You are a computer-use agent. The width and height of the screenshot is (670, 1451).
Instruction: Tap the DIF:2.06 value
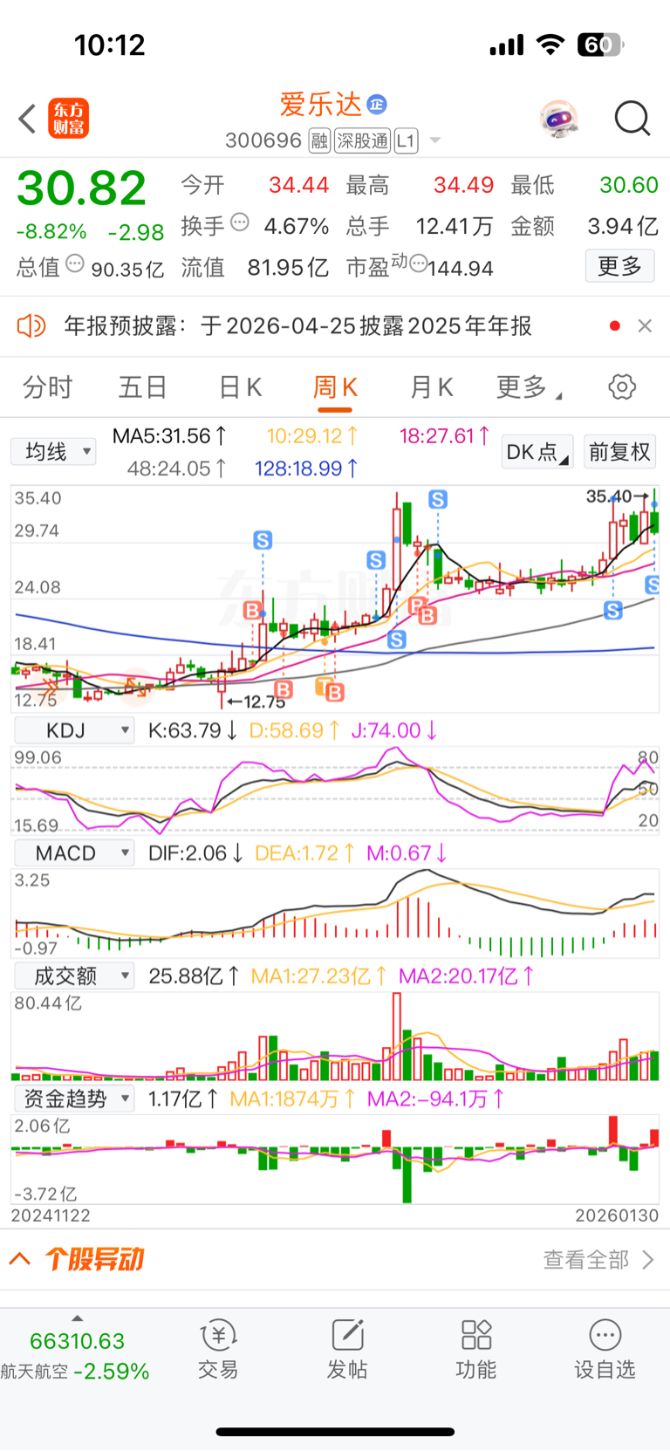coord(195,853)
